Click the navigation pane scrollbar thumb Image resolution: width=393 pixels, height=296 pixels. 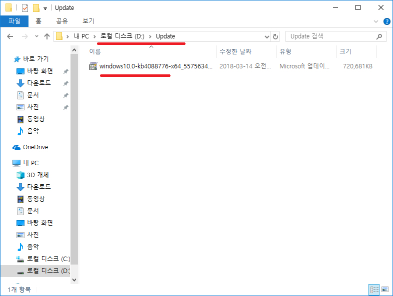tap(74, 159)
